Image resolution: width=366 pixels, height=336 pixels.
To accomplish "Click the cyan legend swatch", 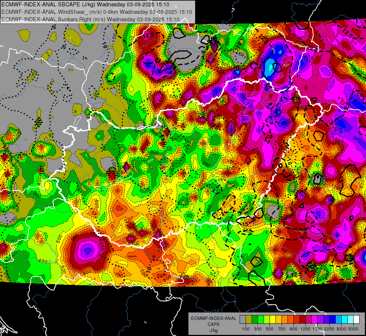I will click(x=344, y=320).
